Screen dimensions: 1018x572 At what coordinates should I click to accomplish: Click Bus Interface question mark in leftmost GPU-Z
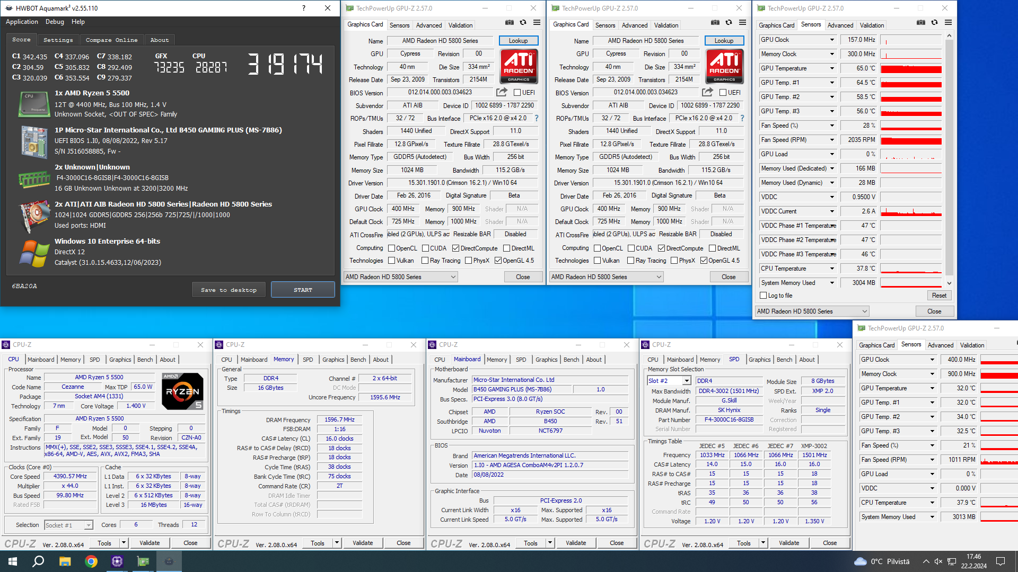coord(536,118)
